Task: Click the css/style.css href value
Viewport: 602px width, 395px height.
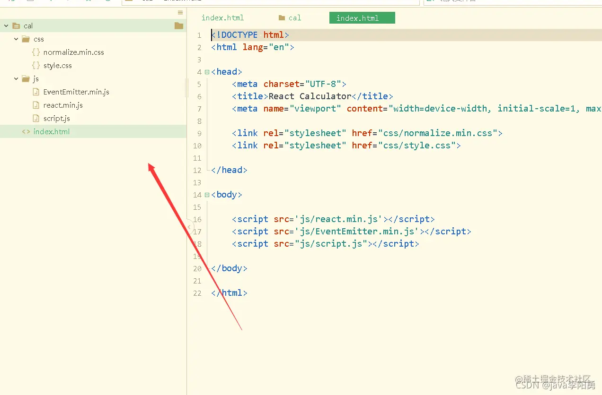Action: (x=417, y=146)
